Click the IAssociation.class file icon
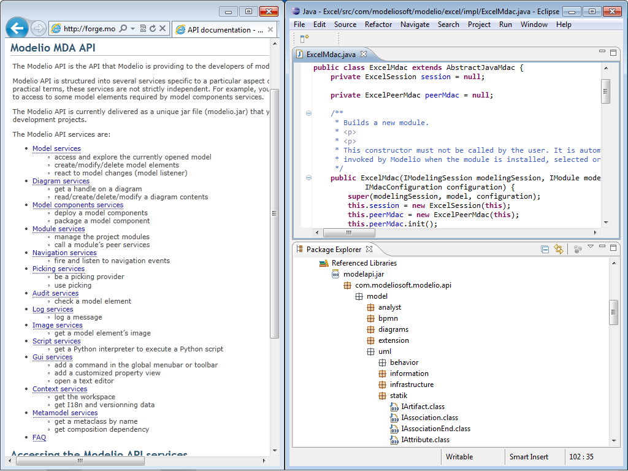 point(394,418)
